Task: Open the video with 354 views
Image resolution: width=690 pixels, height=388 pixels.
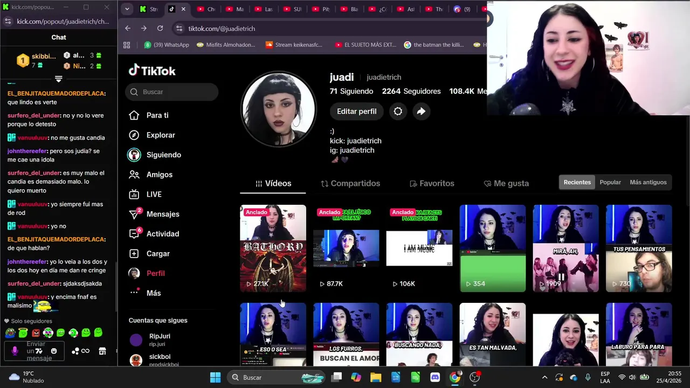Action: [x=493, y=248]
